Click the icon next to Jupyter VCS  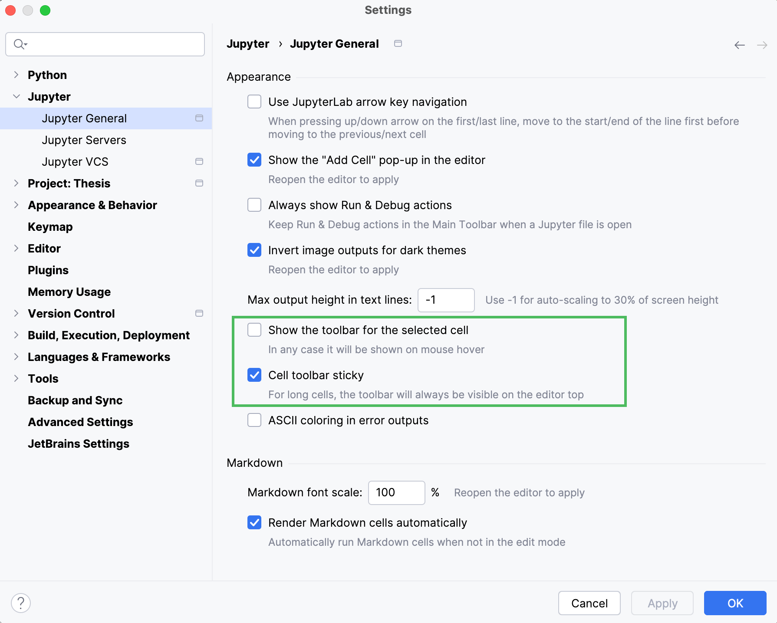coord(199,161)
